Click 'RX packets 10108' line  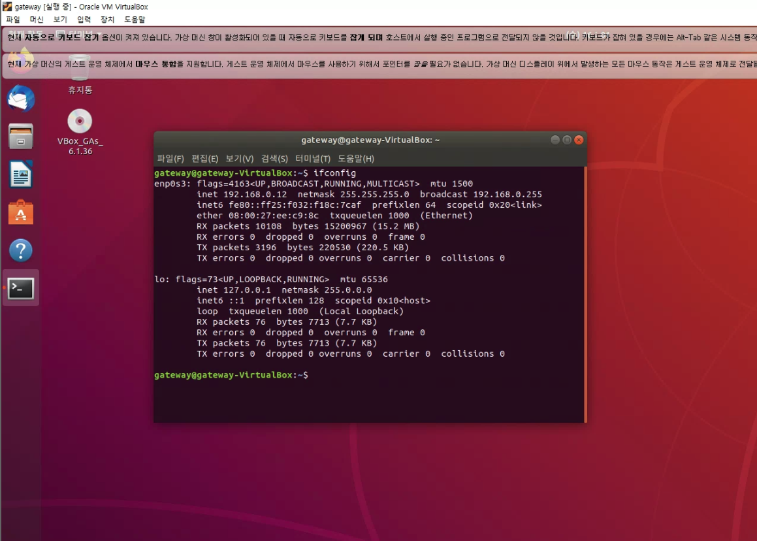coord(308,226)
